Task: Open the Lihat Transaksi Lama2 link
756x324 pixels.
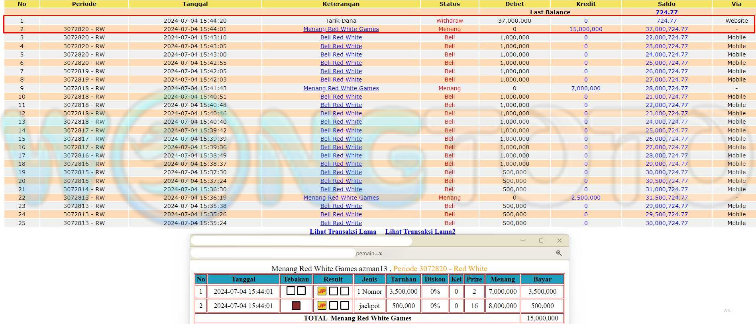Action: [x=420, y=231]
